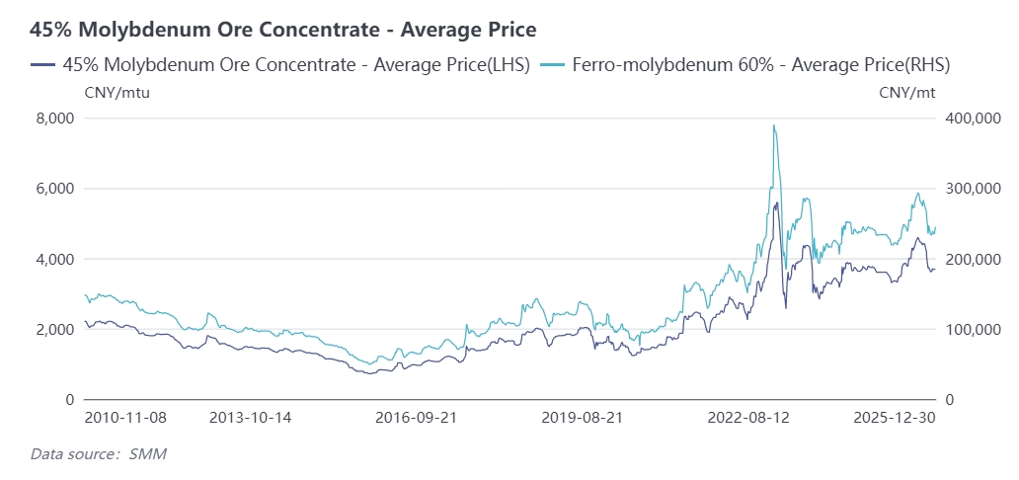Click the highest peak of the teal line
Screen dimensions: 1019x480
(774, 125)
